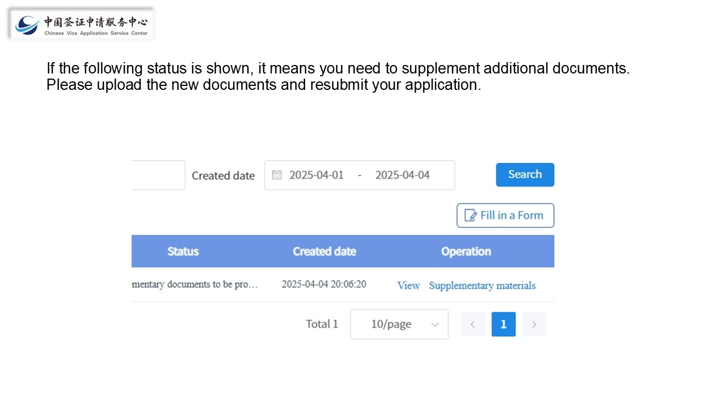This screenshot has height=407, width=723.
Task: Click the chevron arrow in the page-size selector
Action: point(435,324)
